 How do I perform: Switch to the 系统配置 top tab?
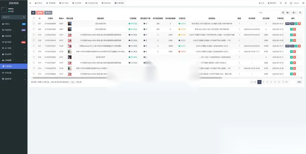click(51, 3)
